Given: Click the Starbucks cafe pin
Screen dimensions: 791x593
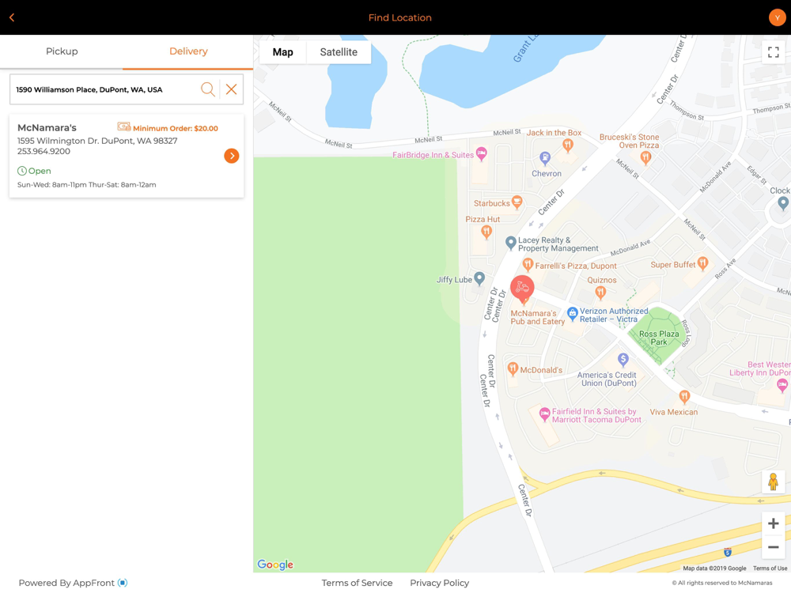Looking at the screenshot, I should pos(517,202).
